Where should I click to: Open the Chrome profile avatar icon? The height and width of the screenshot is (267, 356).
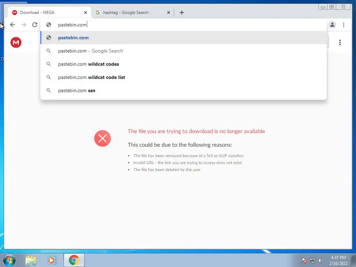click(x=332, y=25)
